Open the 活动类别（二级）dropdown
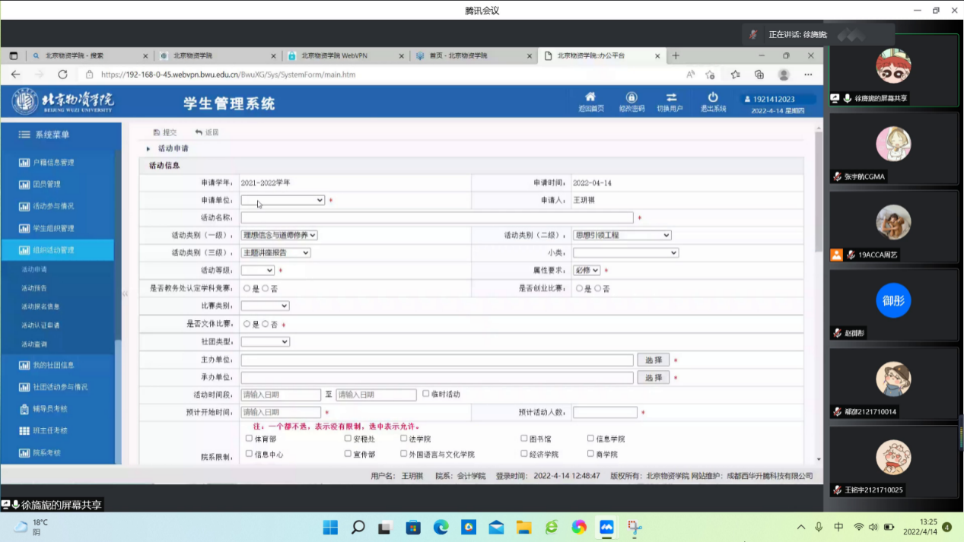The width and height of the screenshot is (964, 542). click(x=622, y=236)
